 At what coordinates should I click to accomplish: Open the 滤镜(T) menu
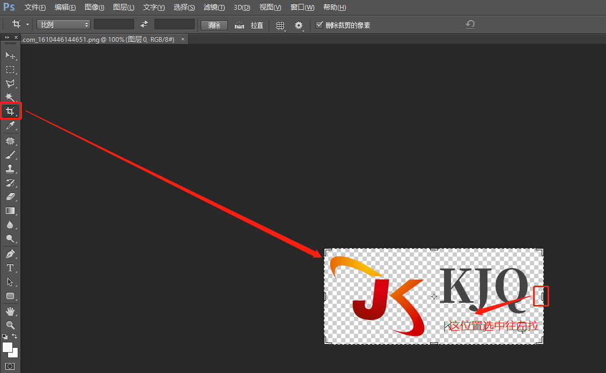pyautogui.click(x=214, y=8)
